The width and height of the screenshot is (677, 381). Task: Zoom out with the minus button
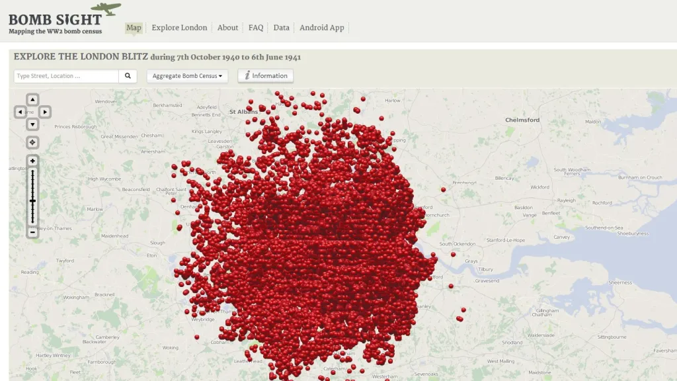[32, 232]
